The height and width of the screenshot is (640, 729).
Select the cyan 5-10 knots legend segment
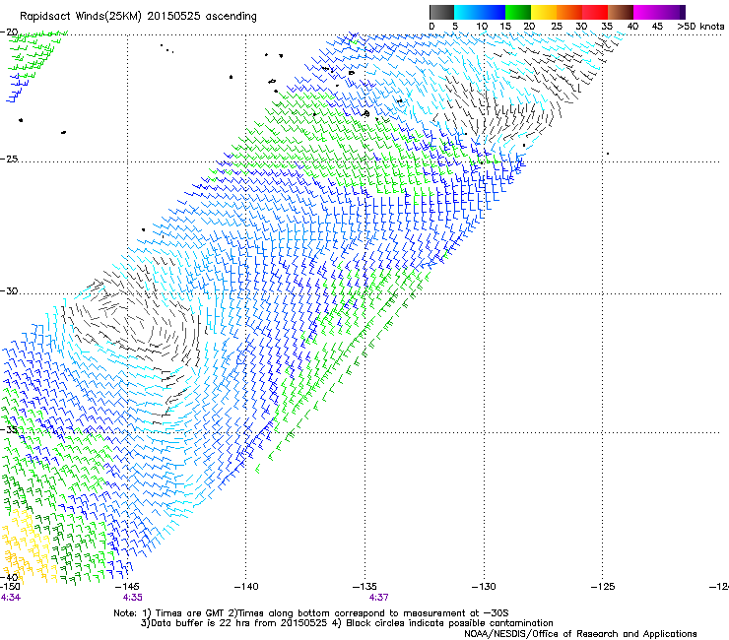tap(467, 12)
